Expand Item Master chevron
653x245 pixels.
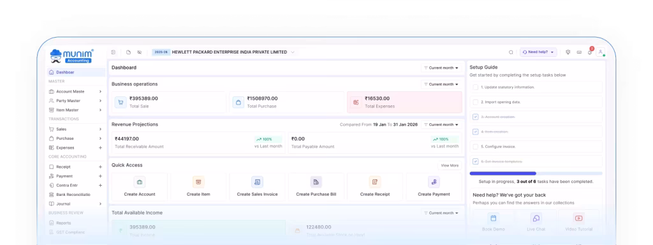pyautogui.click(x=100, y=110)
